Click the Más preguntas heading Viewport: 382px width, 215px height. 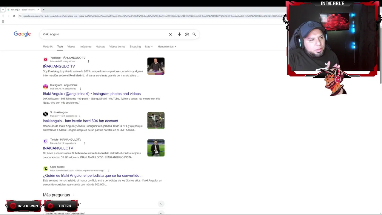pos(56,195)
